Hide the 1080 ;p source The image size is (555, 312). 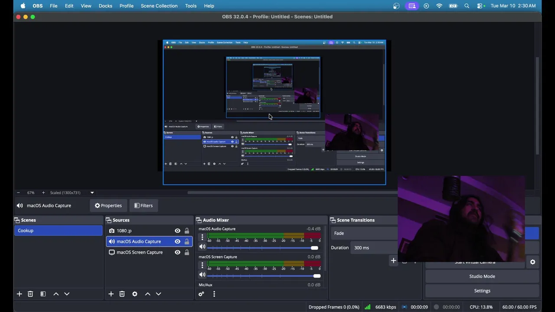177,231
